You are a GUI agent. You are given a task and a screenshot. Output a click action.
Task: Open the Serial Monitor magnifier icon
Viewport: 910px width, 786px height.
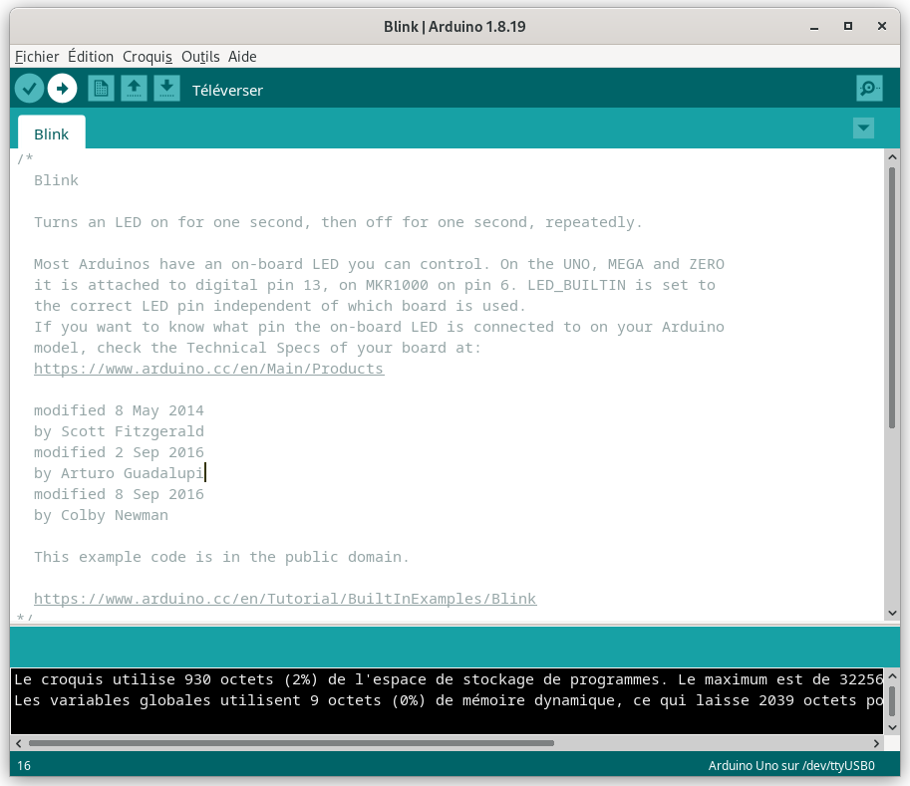pos(869,89)
